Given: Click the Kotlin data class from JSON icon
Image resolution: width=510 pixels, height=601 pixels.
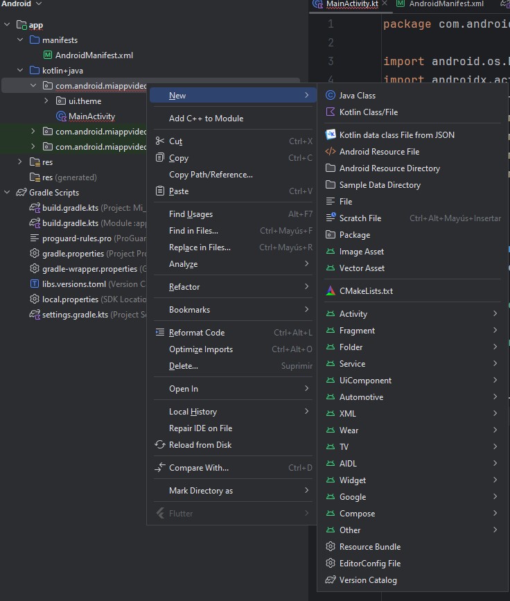Looking at the screenshot, I should [x=331, y=135].
